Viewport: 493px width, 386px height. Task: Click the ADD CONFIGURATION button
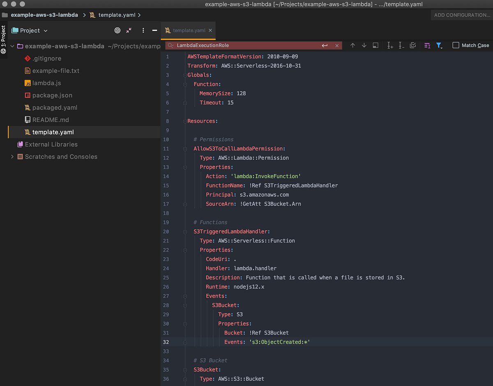click(462, 15)
